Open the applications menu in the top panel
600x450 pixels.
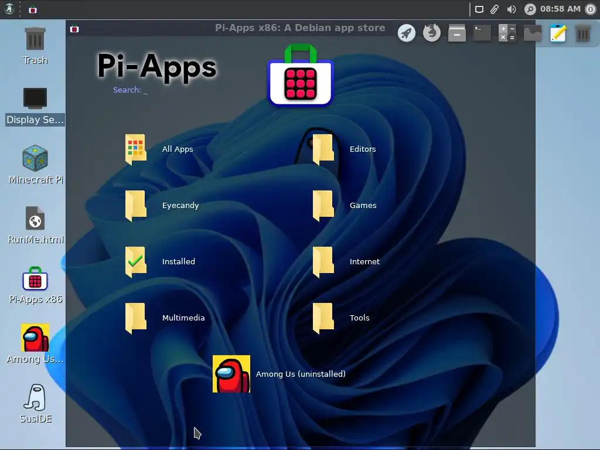pyautogui.click(x=9, y=9)
